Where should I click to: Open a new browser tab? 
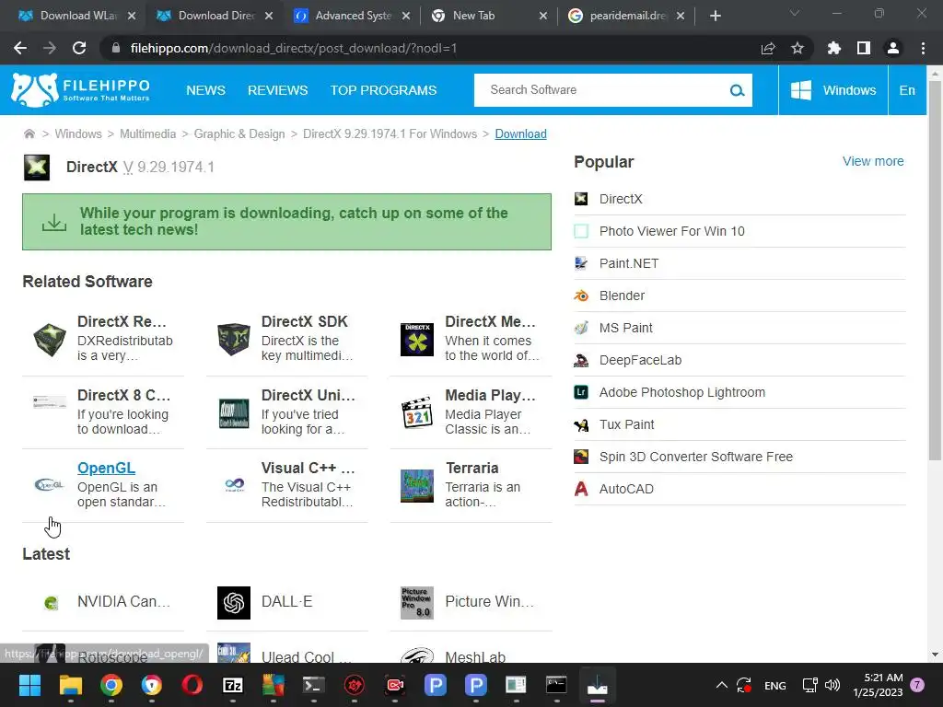tap(715, 16)
